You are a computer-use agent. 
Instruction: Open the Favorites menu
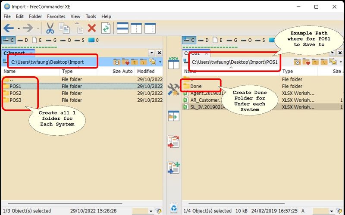click(56, 16)
